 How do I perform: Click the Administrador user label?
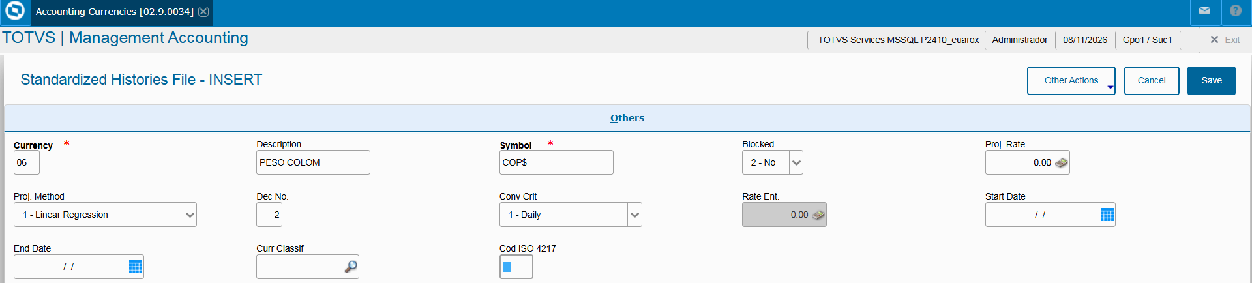point(1020,40)
